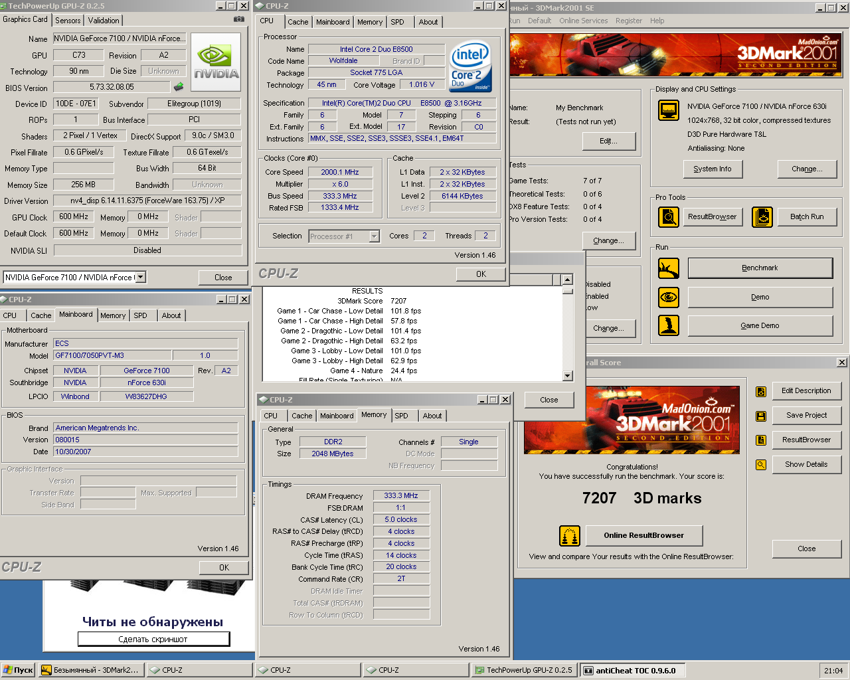Click the Save Project floppy icon
Viewport: 850px width, 680px height.
pyautogui.click(x=761, y=416)
